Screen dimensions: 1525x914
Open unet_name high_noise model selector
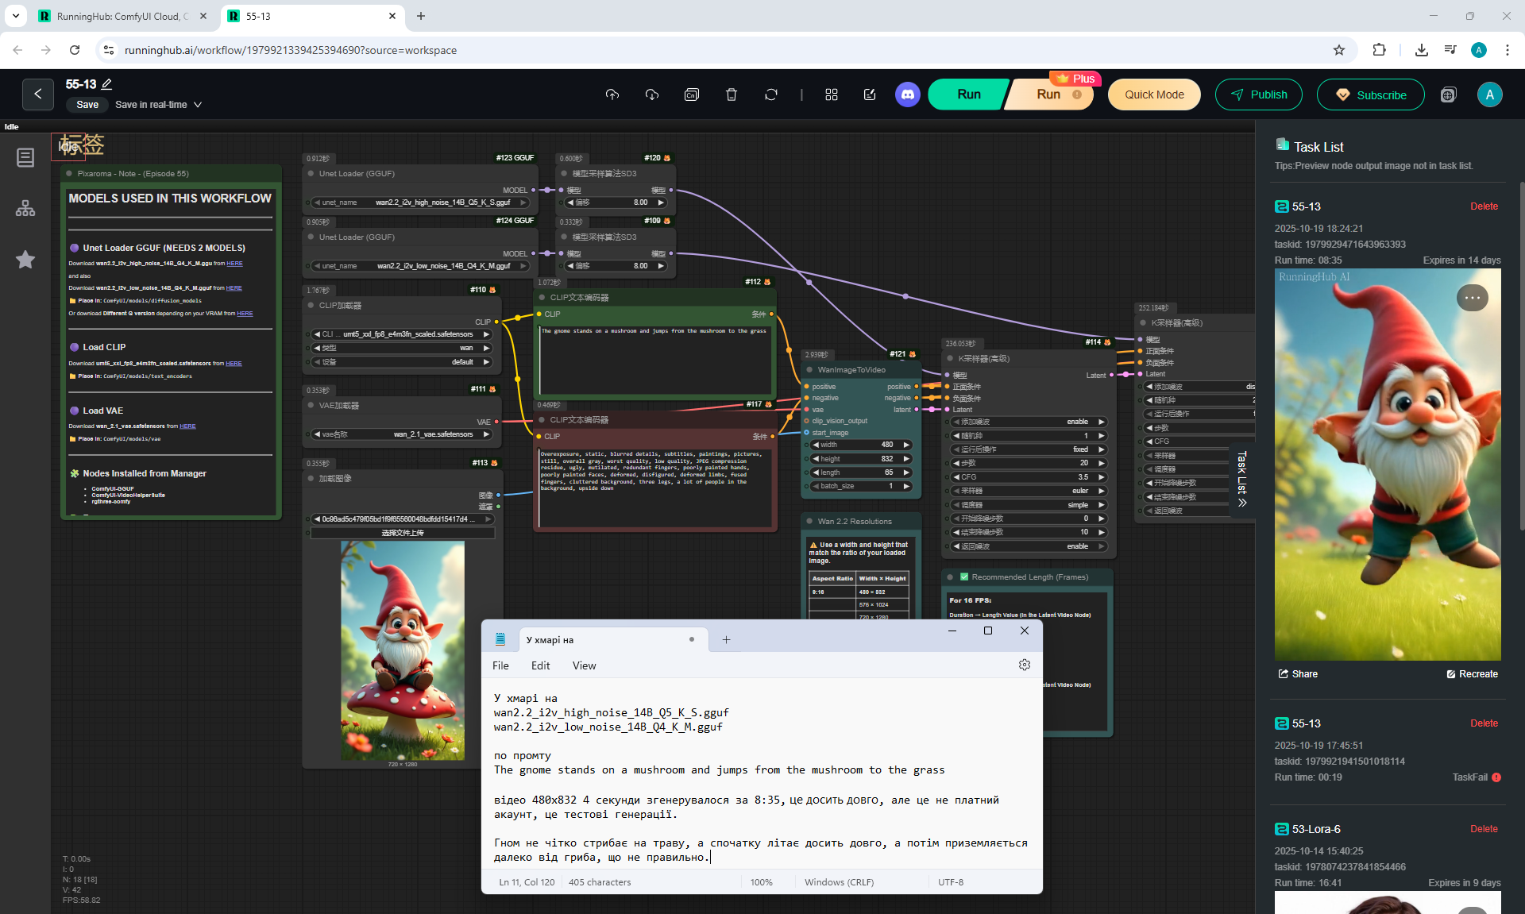[x=421, y=202]
